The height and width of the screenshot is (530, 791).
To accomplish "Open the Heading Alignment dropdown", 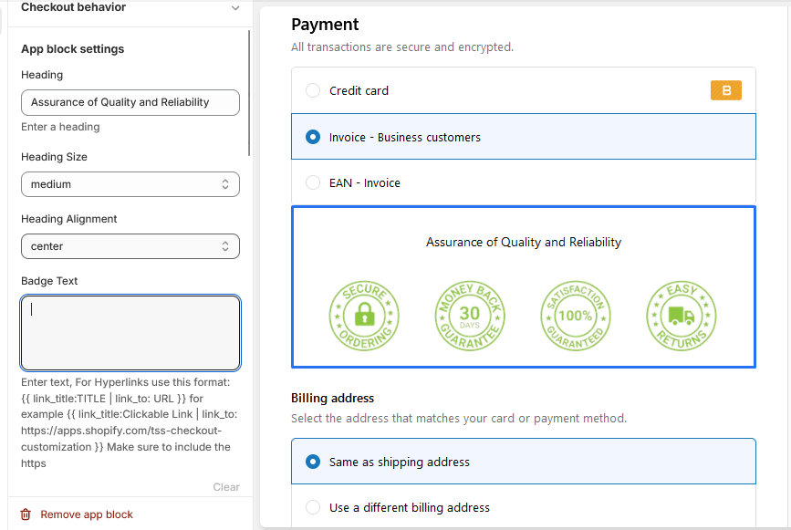I will [130, 246].
